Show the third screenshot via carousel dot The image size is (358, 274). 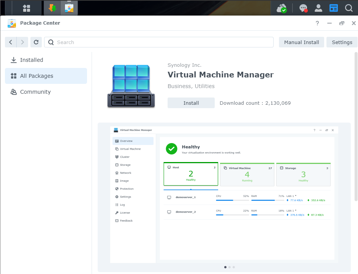(234, 267)
